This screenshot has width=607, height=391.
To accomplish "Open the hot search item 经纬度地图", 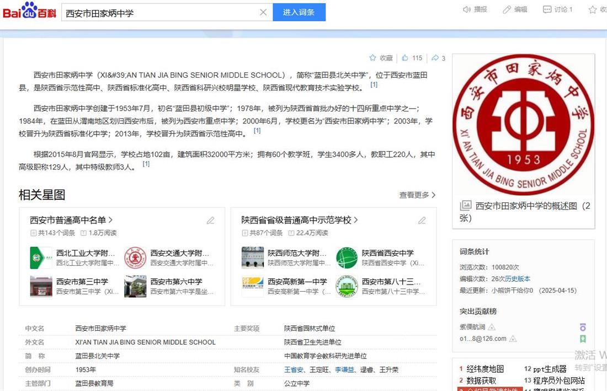I will 485,369.
